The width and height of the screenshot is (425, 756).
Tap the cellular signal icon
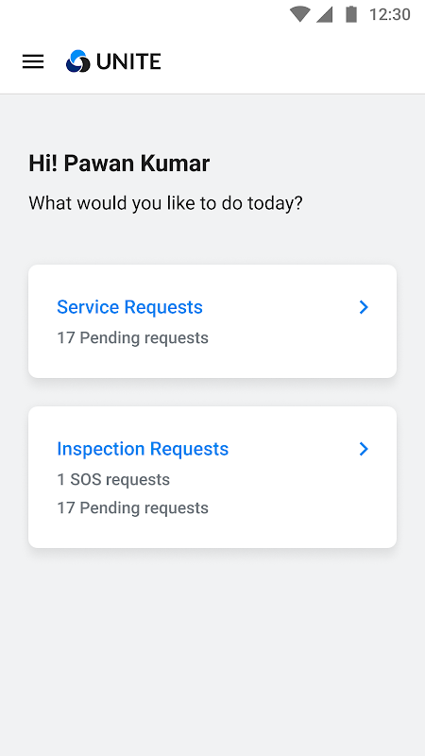(324, 14)
